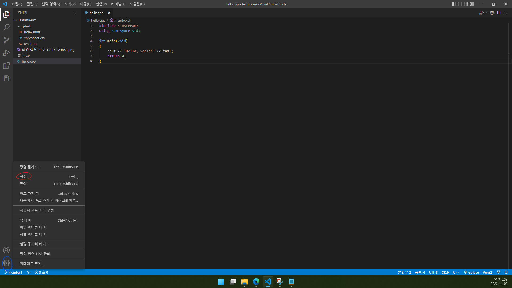Start Go Live server from status bar

[471, 272]
